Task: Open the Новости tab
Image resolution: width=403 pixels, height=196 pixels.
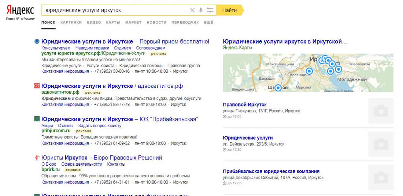Action: 156,22
